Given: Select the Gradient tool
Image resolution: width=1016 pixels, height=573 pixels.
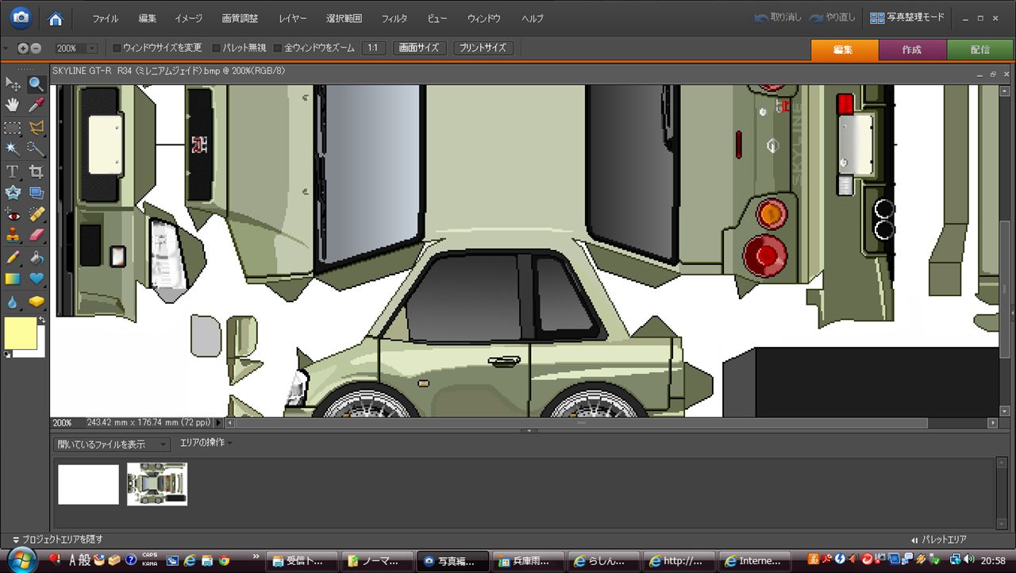Looking at the screenshot, I should click(13, 279).
